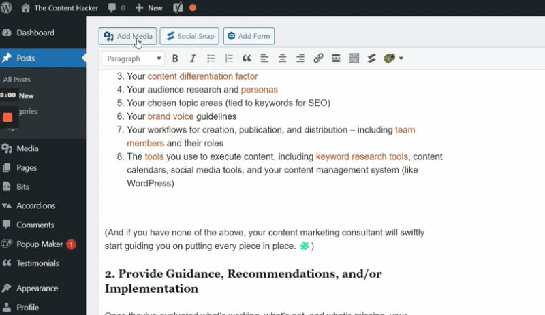Click line 'Your chosen topic areas'
Image resolution: width=545 pixels, height=315 pixels.
[228, 103]
